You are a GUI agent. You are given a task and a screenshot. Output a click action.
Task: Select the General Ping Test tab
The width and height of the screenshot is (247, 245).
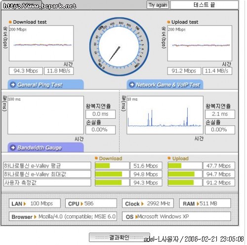45,85
